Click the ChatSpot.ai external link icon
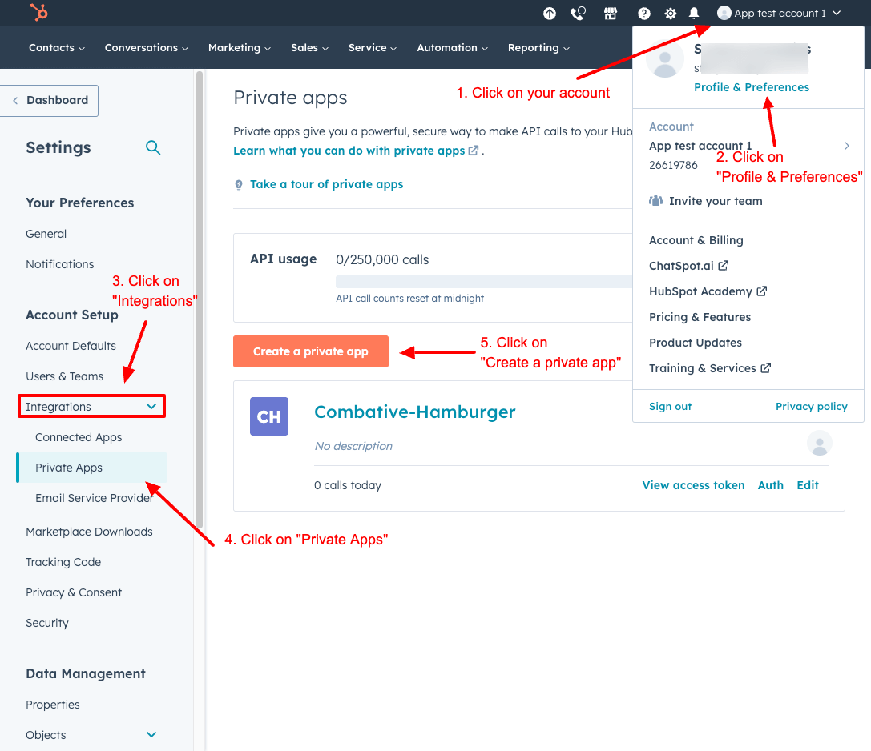 pos(724,265)
